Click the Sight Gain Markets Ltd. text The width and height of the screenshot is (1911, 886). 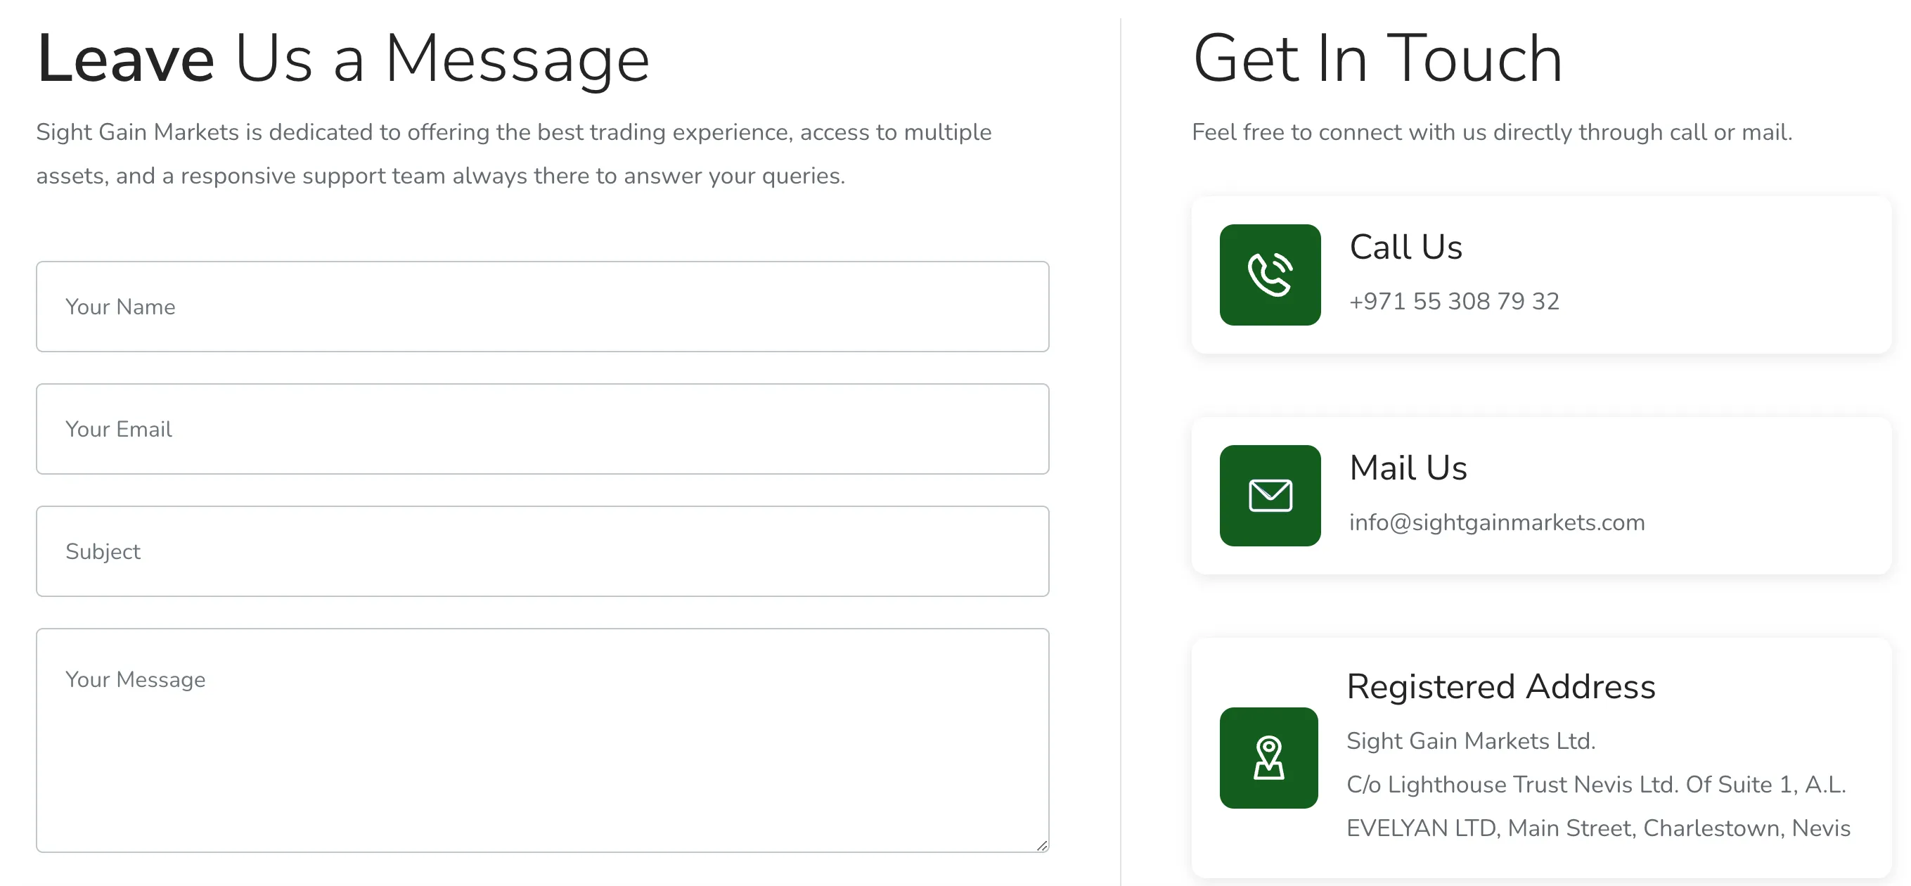click(x=1471, y=740)
